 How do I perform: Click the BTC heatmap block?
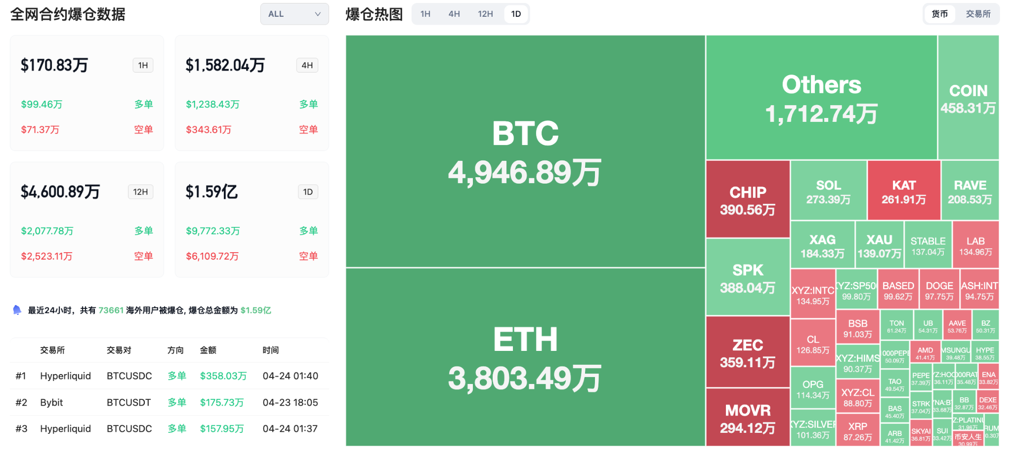[525, 152]
